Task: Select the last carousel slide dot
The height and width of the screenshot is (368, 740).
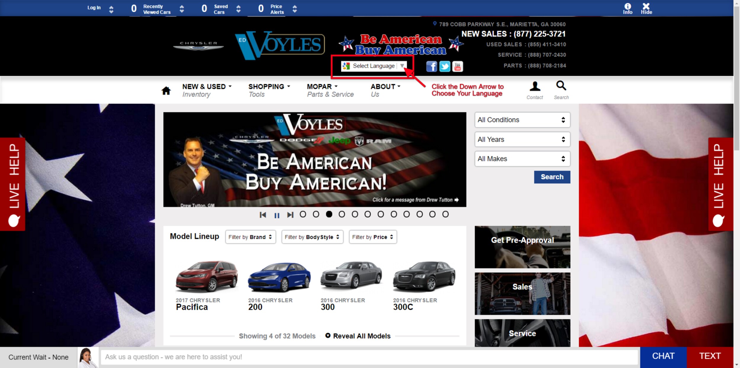Action: [x=445, y=214]
